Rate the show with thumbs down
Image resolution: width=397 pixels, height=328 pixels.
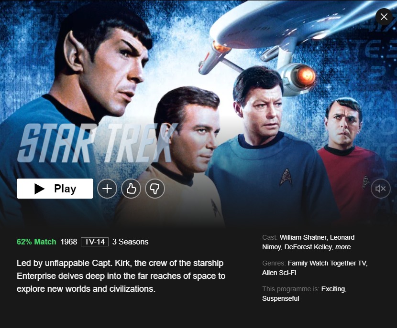click(x=155, y=189)
